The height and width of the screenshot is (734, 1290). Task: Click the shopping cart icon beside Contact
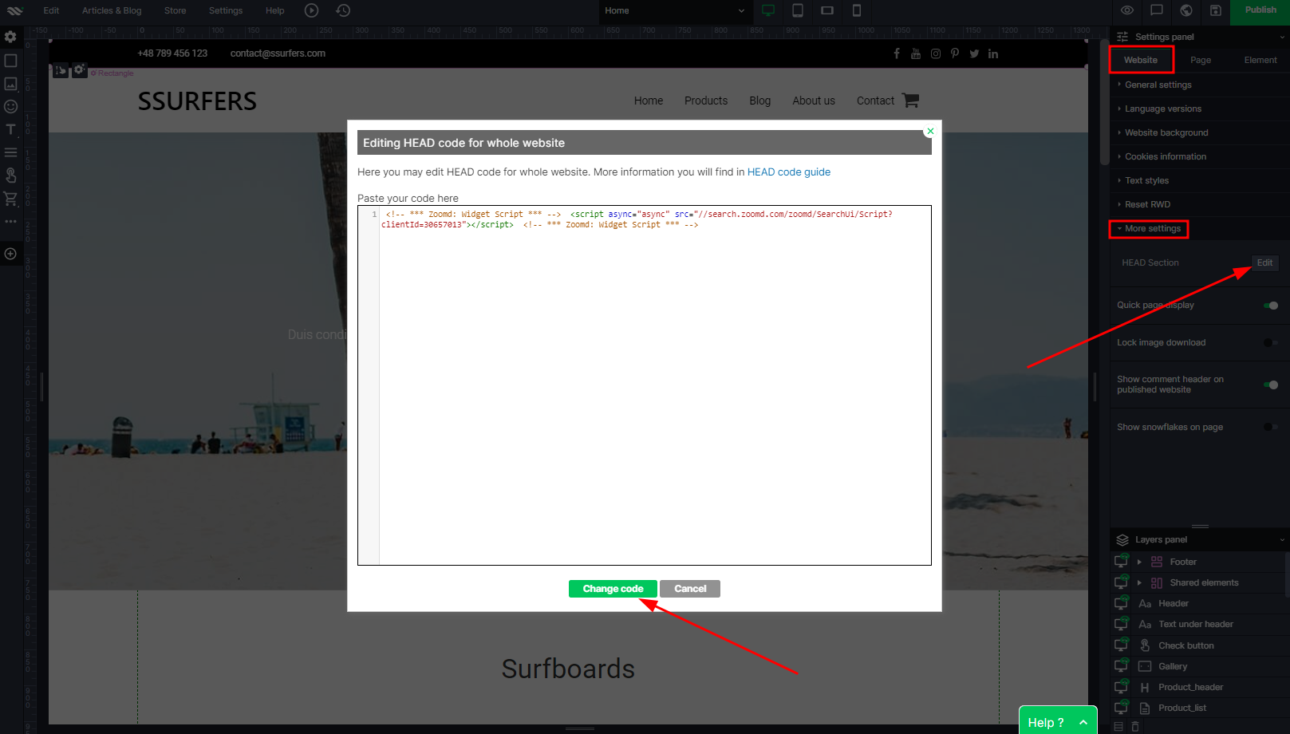click(x=910, y=101)
